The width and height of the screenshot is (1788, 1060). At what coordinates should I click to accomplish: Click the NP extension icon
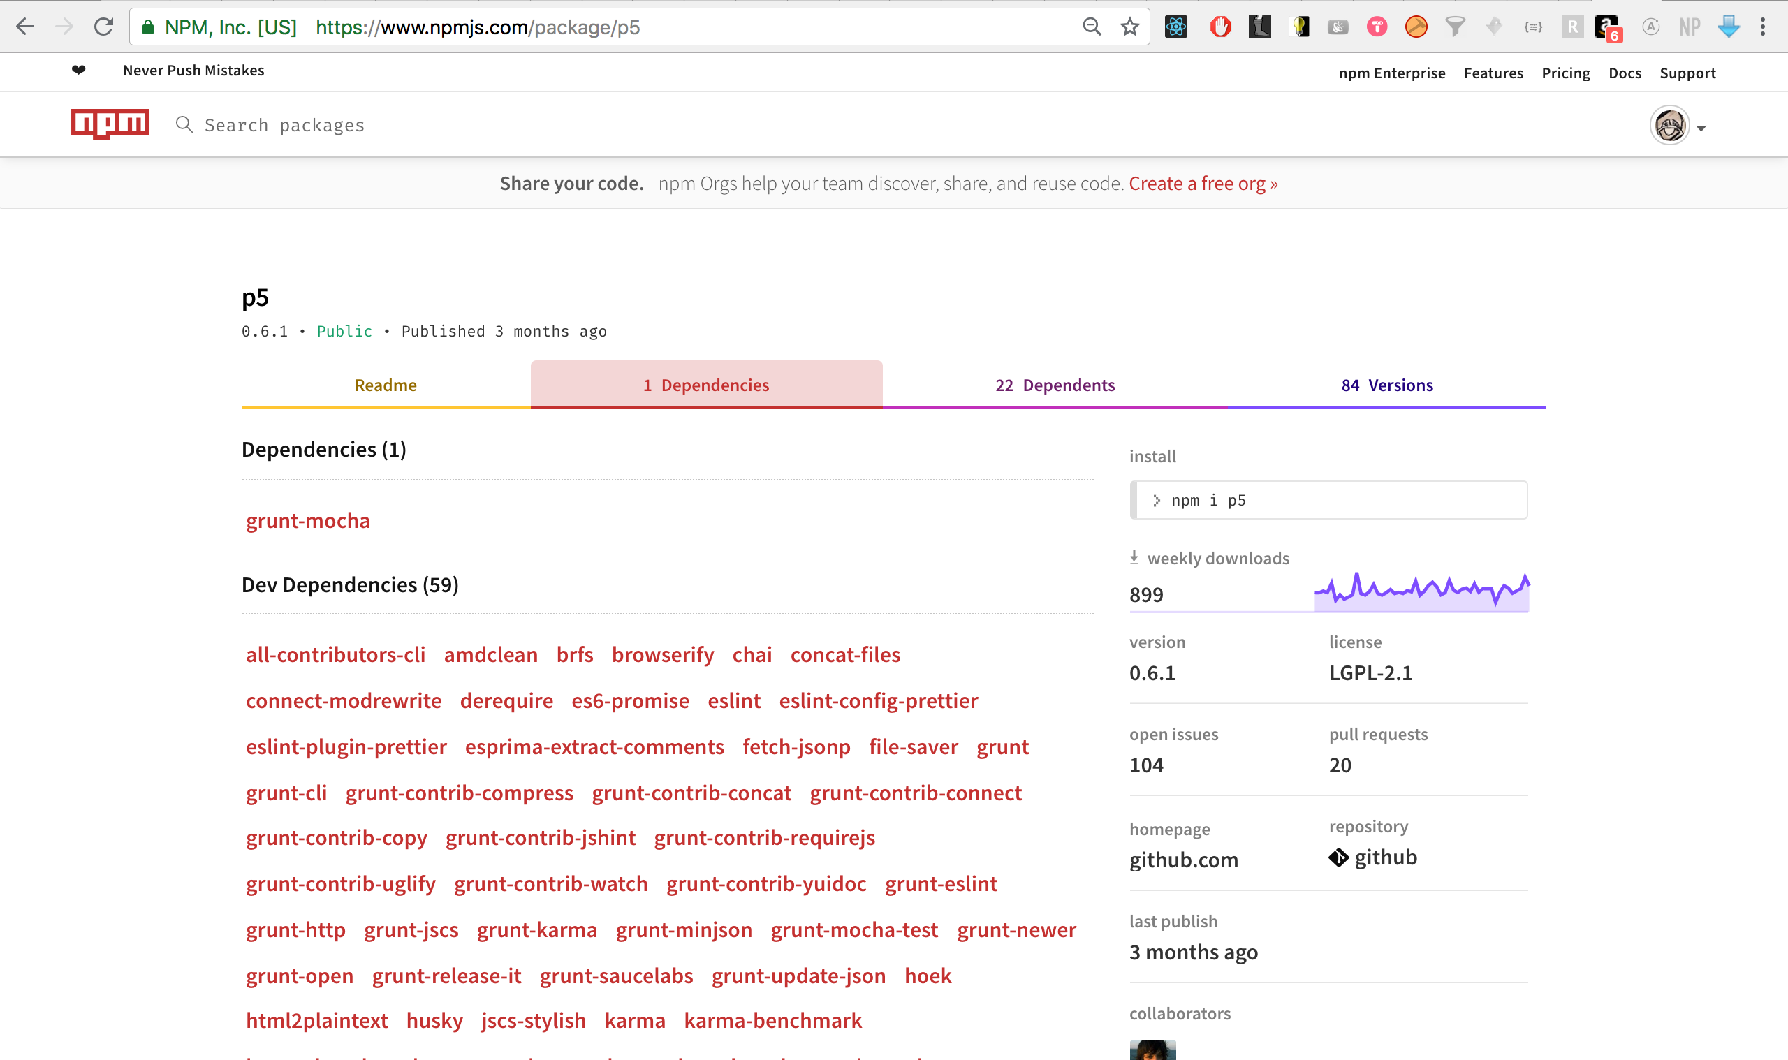pyautogui.click(x=1690, y=27)
